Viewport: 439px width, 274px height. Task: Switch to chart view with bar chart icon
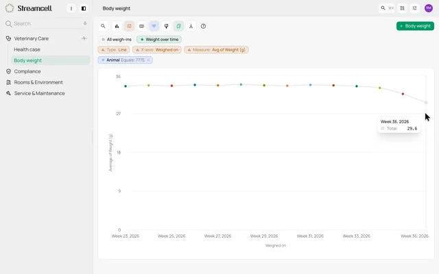(x=117, y=26)
